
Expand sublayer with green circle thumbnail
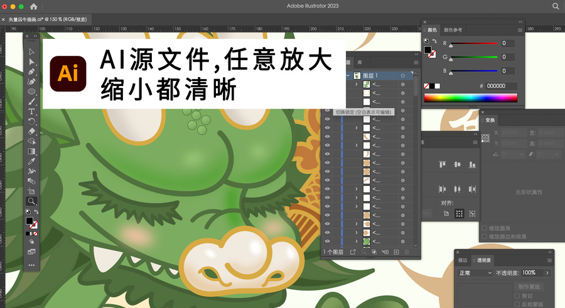click(x=357, y=242)
